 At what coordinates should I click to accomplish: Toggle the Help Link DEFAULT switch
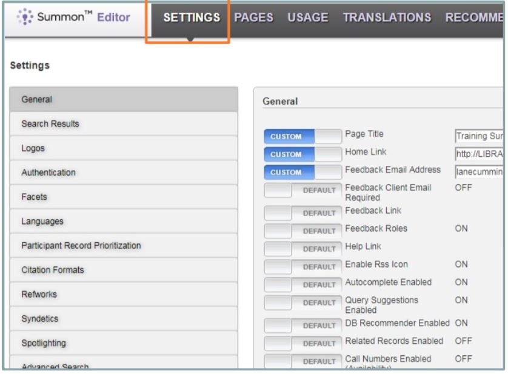[302, 249]
